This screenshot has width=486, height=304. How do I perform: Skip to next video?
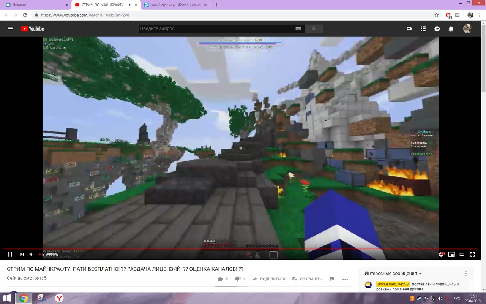click(22, 255)
